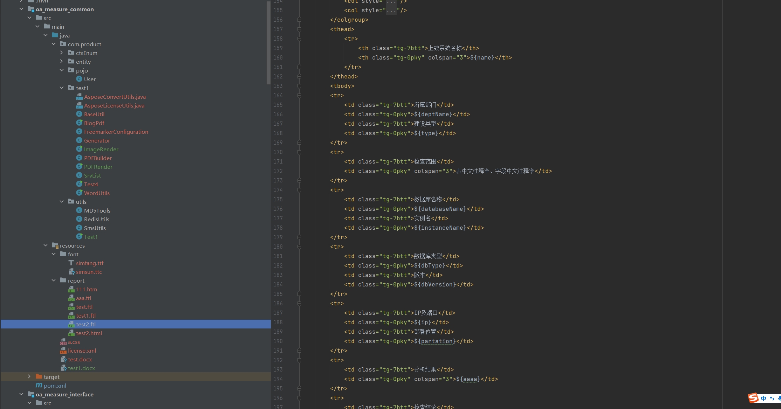The height and width of the screenshot is (409, 781).
Task: Click the MD5Tools class icon
Action: click(x=79, y=210)
